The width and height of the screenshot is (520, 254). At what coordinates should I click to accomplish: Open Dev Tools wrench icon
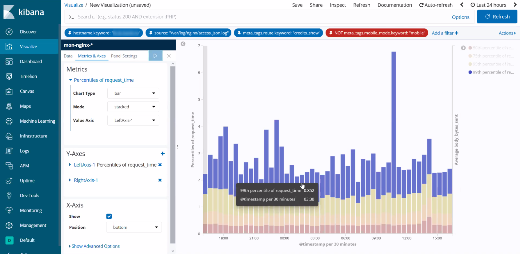9,196
